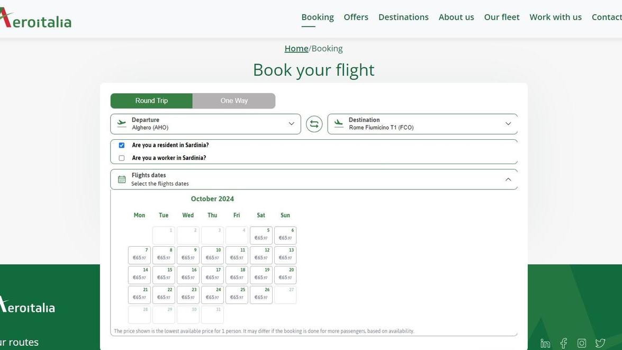The width and height of the screenshot is (622, 350).
Task: Open Aeroitalia's Instagram page icon
Action: coord(582,344)
